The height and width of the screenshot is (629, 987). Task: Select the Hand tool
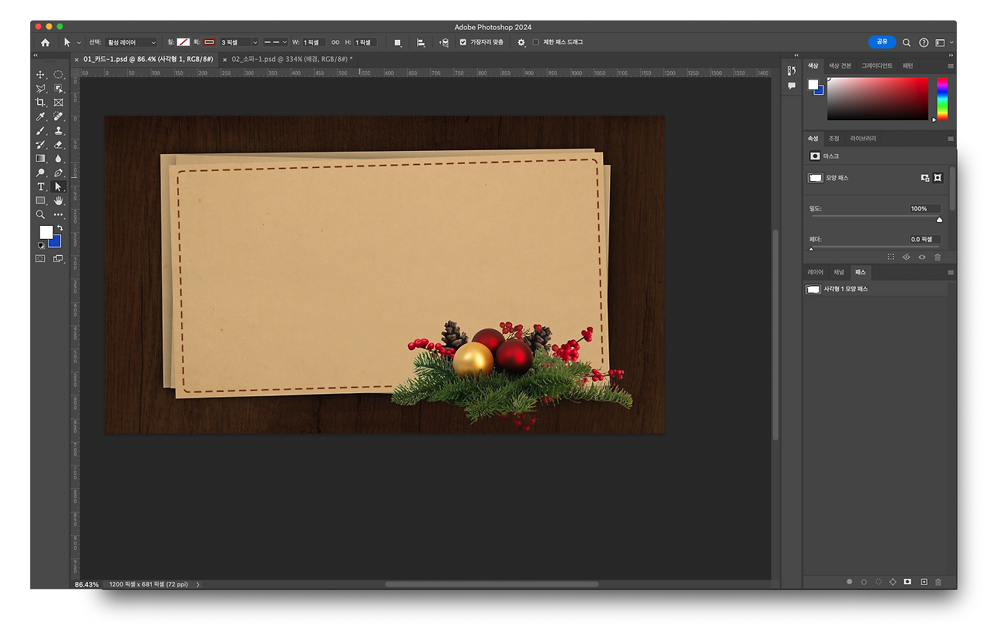click(x=59, y=200)
